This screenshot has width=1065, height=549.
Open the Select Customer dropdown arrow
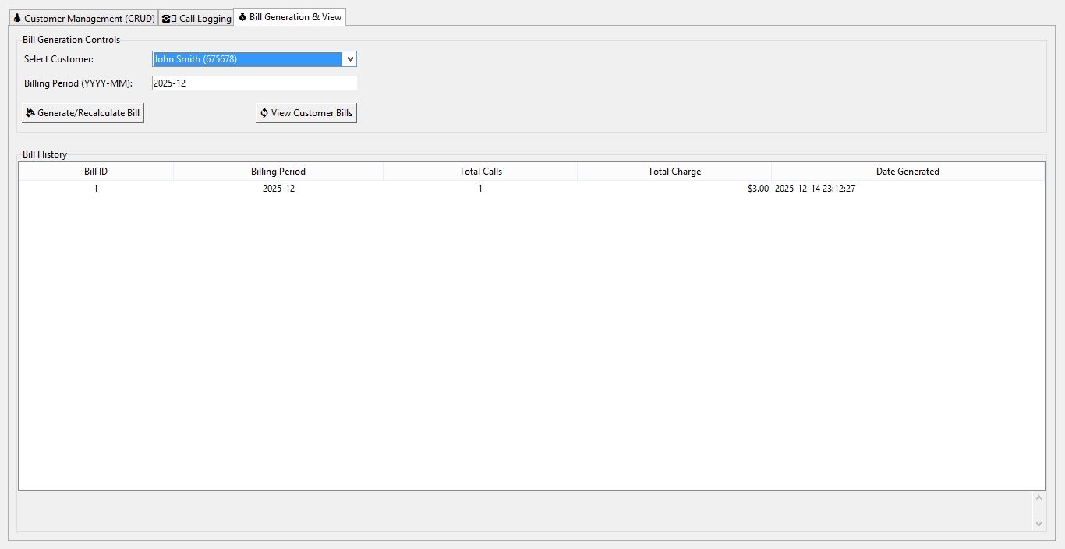point(350,59)
